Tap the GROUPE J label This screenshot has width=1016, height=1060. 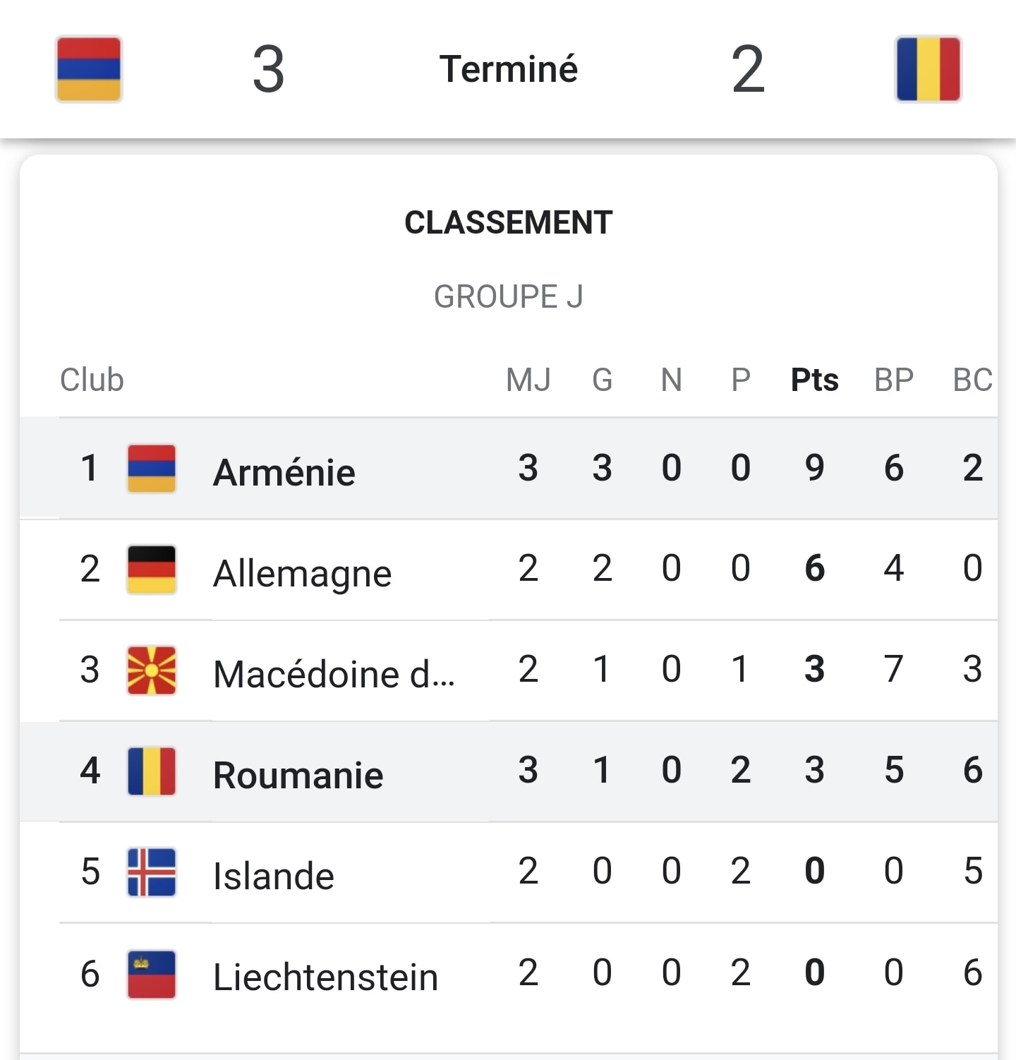(509, 296)
